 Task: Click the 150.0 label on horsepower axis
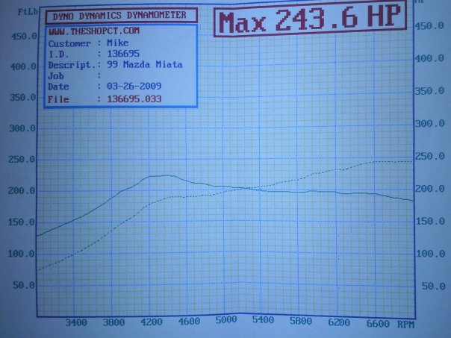[431, 222]
